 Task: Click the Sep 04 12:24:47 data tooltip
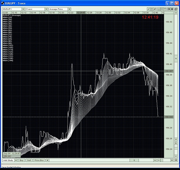(12, 154)
